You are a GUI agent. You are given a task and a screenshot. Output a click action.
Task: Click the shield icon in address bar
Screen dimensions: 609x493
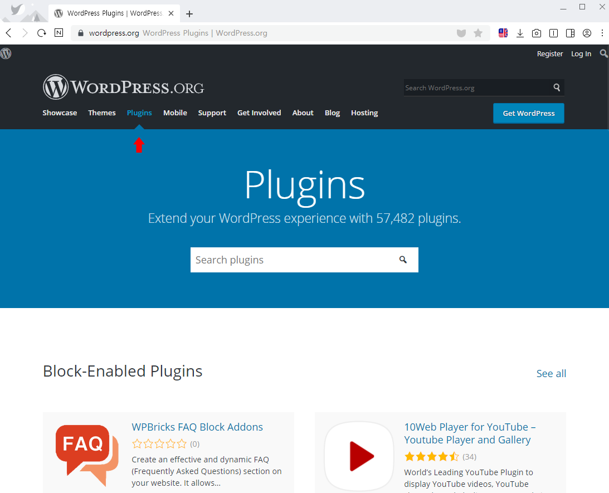(461, 33)
